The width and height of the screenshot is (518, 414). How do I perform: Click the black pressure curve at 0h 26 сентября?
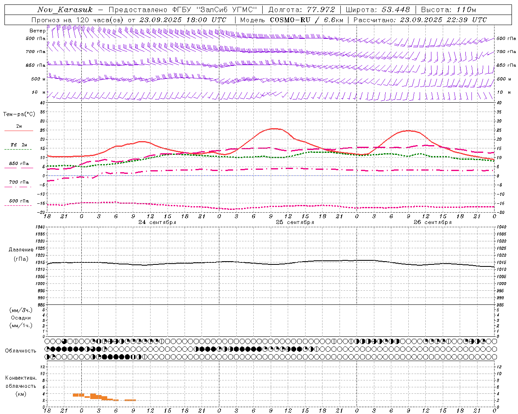pos(357,260)
